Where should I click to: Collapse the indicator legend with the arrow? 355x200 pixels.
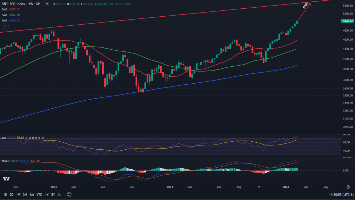[x=5, y=26]
